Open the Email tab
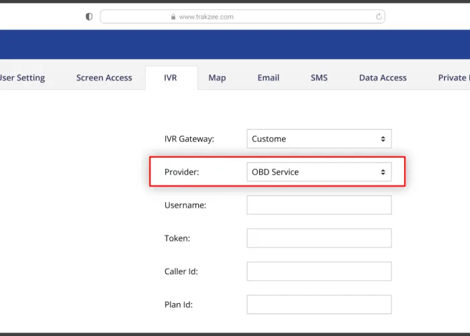The width and height of the screenshot is (470, 336). 268,78
